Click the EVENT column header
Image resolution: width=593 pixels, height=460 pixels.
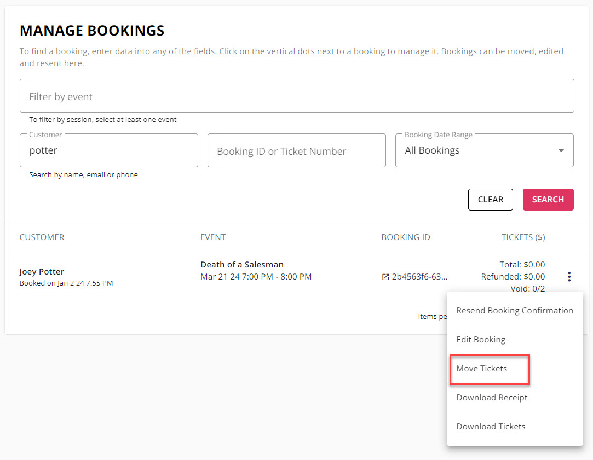point(213,237)
